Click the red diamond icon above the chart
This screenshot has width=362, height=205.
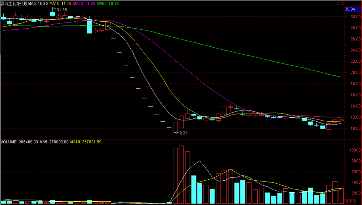[x=338, y=4]
